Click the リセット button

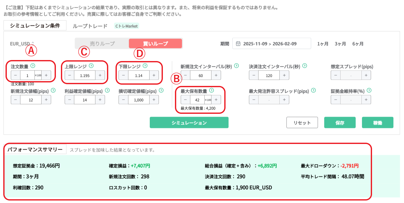302,123
